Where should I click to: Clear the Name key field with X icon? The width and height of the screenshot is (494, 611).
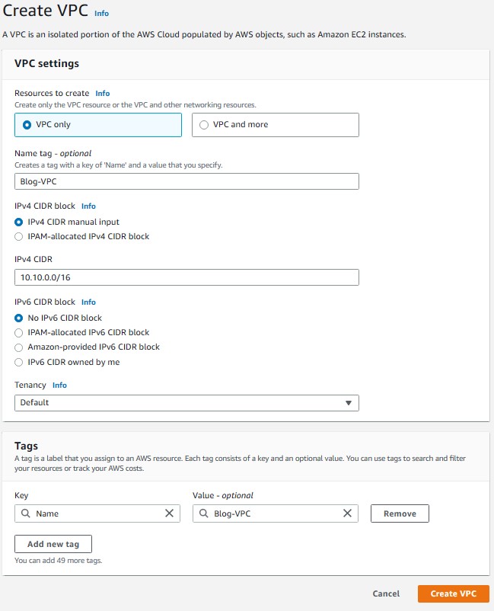[x=169, y=513]
